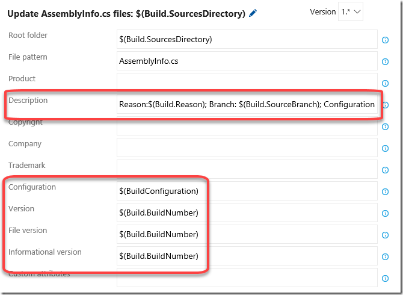Show info for Root folder field

point(385,40)
